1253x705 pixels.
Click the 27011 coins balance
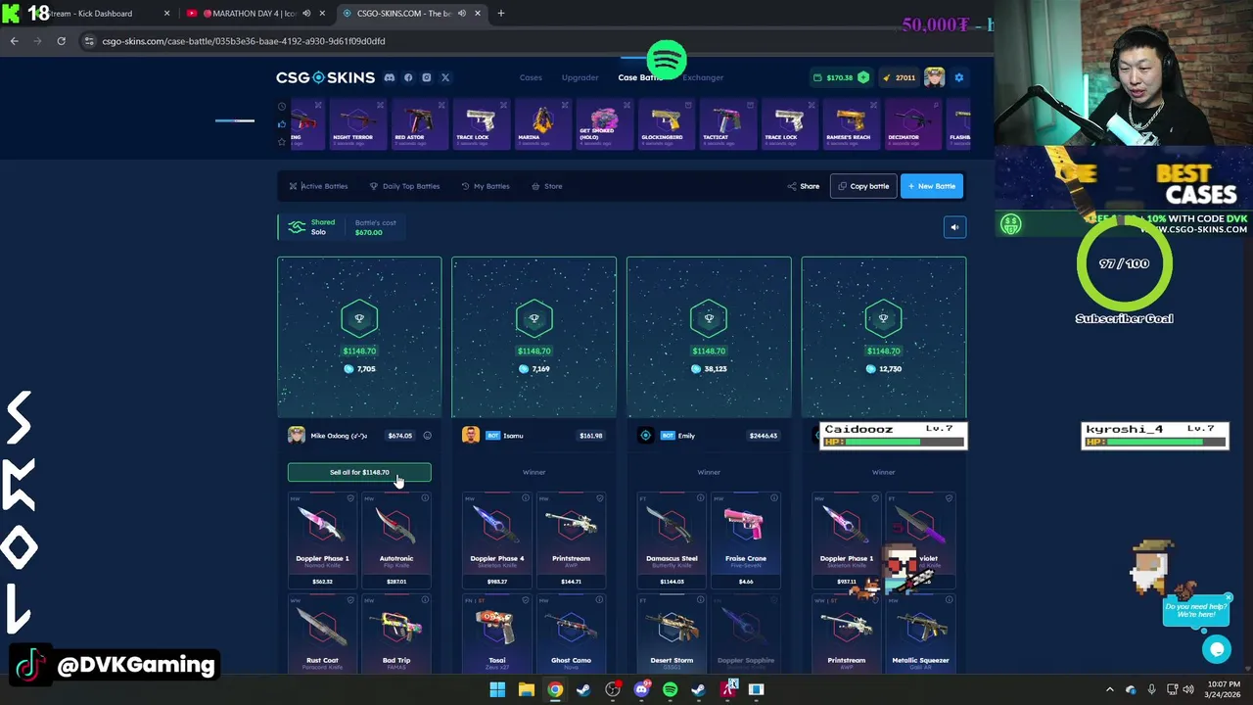900,77
